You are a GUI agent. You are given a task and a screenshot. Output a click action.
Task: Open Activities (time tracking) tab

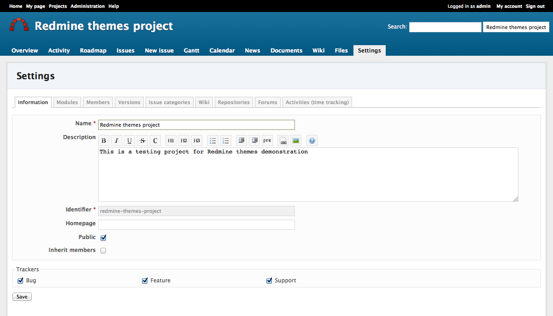[x=317, y=102]
